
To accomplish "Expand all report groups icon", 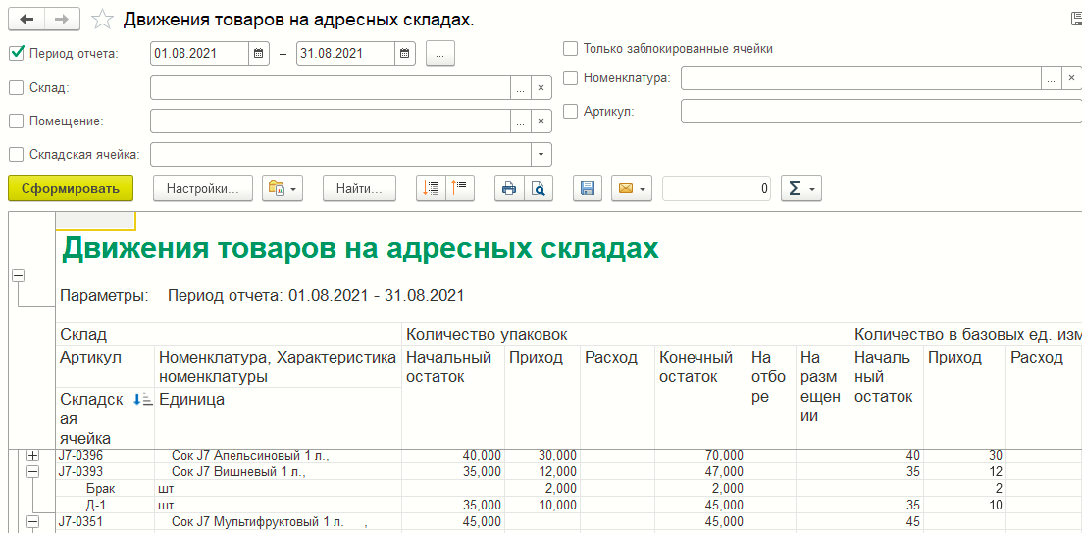I will 431,189.
